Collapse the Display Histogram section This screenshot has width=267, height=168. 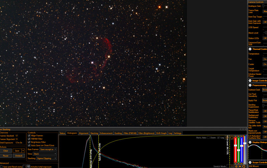pyautogui.click(x=250, y=142)
